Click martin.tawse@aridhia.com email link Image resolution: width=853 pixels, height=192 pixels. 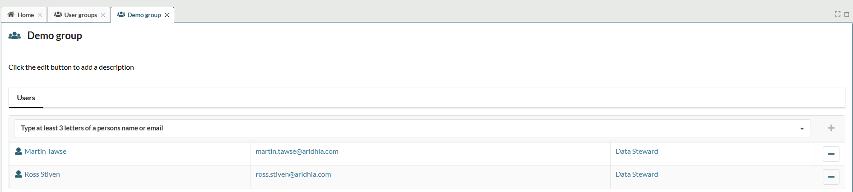point(297,152)
